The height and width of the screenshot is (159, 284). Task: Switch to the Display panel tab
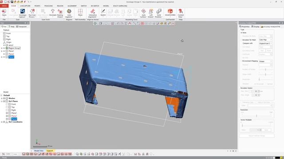[256, 26]
